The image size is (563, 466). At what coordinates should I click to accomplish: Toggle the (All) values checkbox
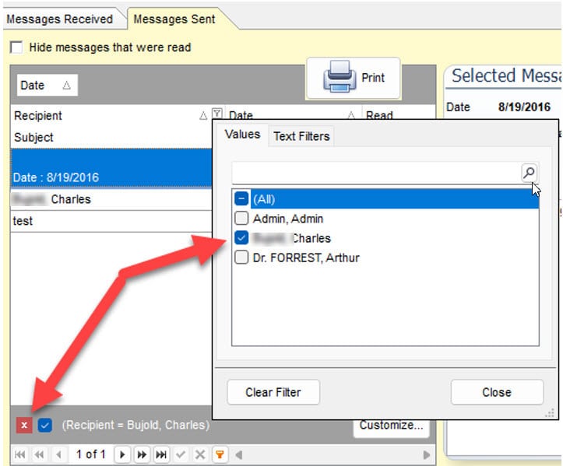click(241, 199)
